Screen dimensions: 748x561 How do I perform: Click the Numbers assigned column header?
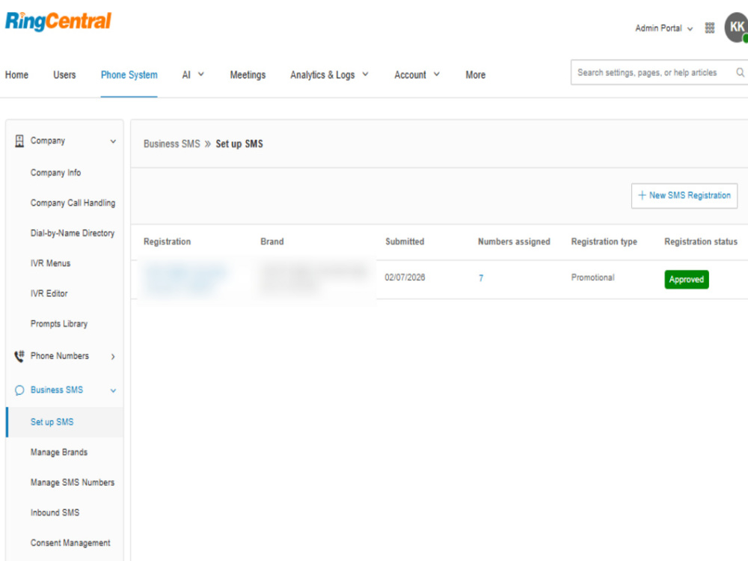(x=514, y=242)
